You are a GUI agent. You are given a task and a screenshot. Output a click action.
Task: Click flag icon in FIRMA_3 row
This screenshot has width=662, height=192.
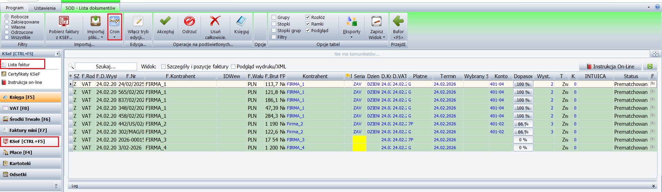(x=653, y=140)
